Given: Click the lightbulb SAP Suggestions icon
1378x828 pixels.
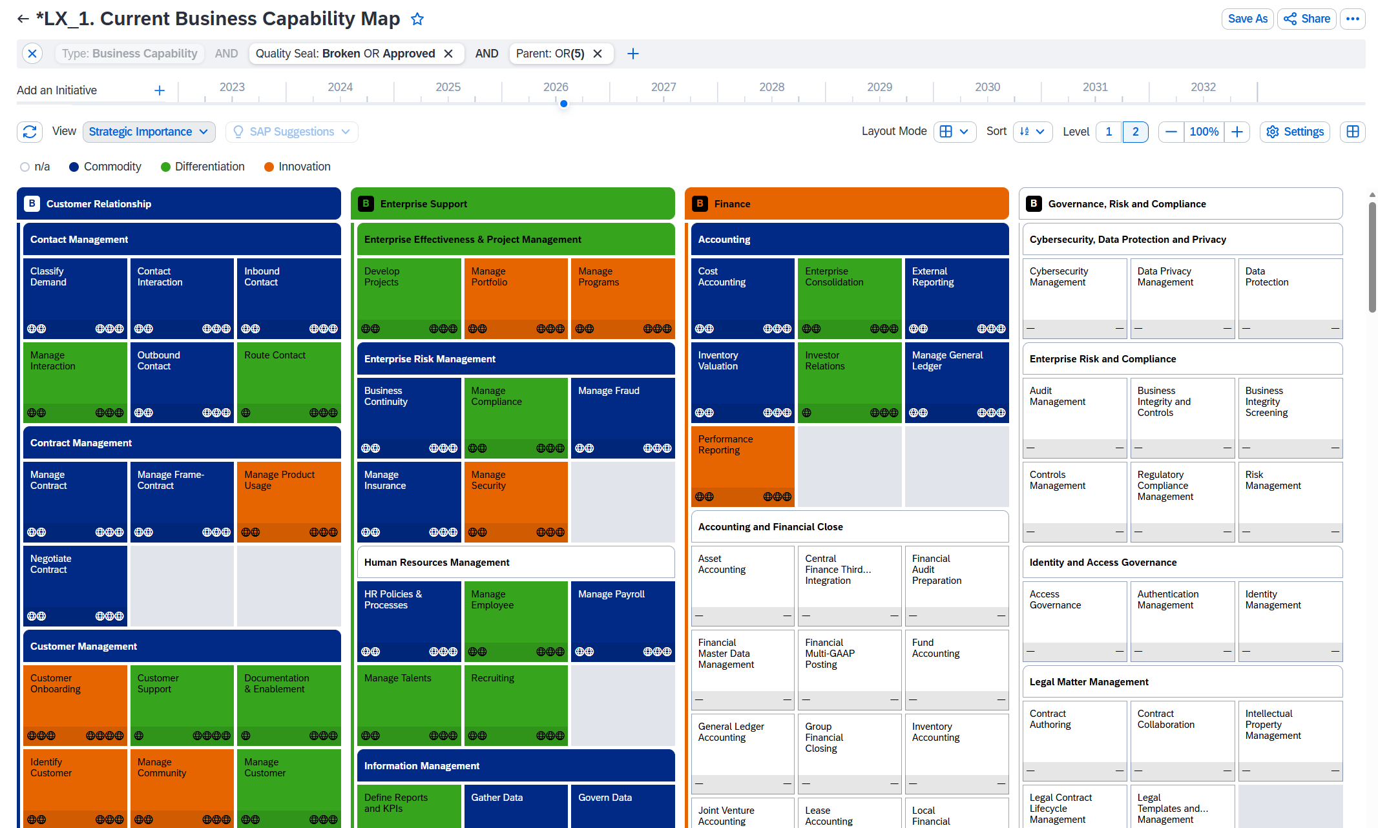Looking at the screenshot, I should coord(238,132).
